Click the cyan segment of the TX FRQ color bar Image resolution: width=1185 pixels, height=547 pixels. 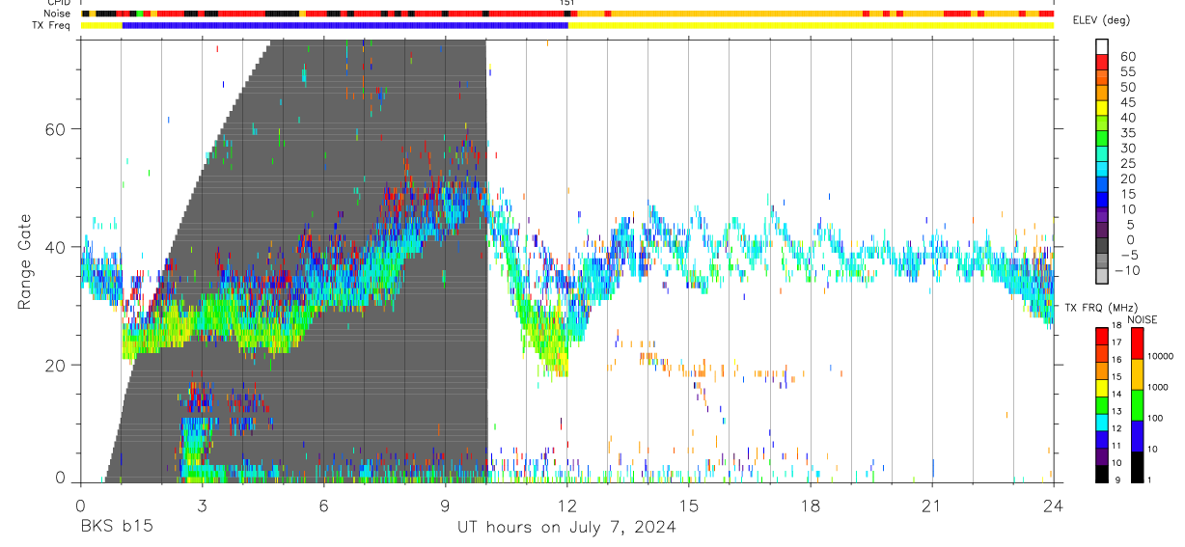[x=1102, y=422]
